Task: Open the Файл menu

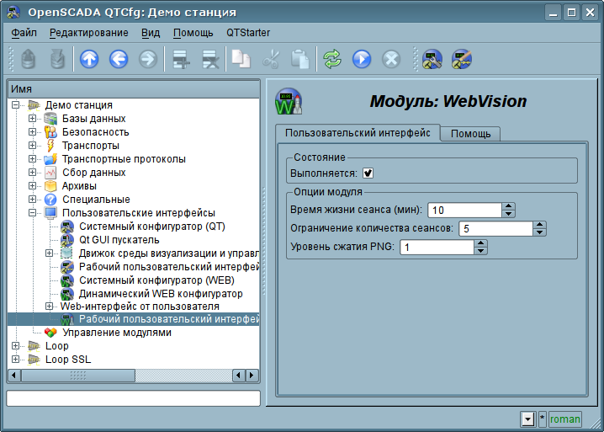Action: tap(24, 33)
